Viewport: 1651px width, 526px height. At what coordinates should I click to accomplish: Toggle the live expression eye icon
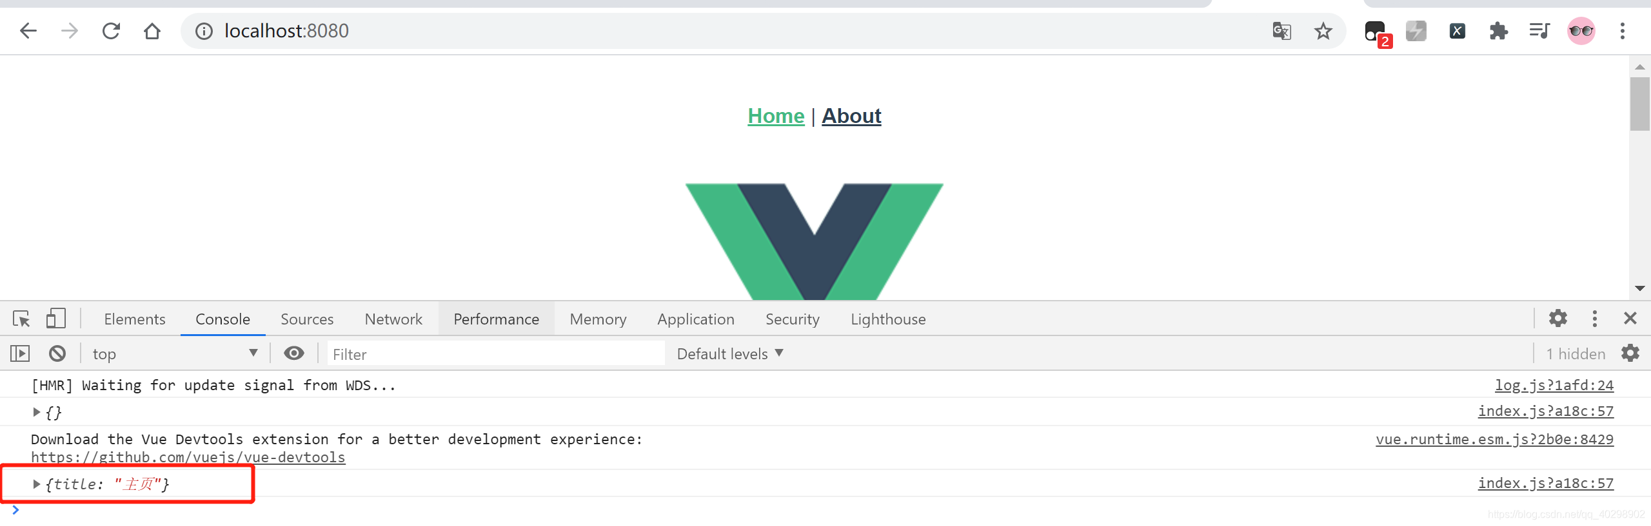point(294,353)
